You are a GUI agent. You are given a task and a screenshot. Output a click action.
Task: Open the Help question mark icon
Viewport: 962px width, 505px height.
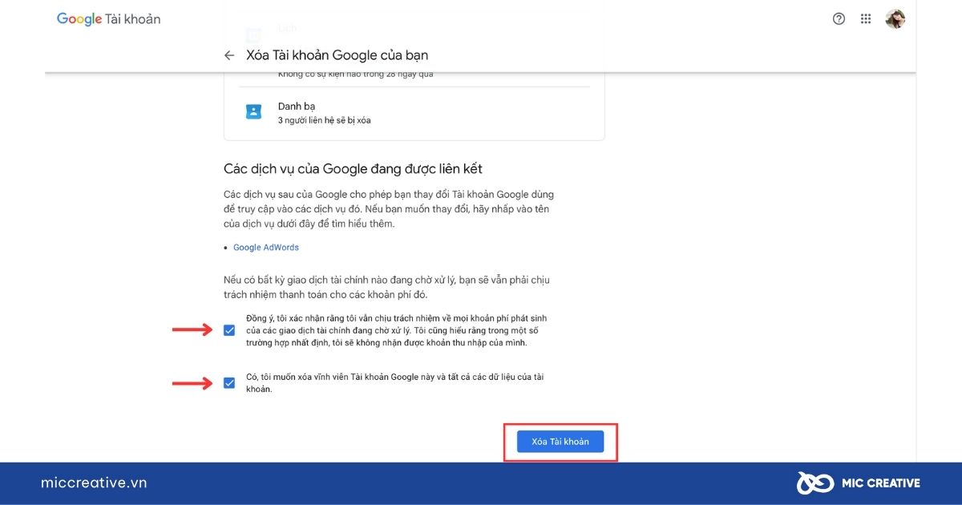coord(839,18)
